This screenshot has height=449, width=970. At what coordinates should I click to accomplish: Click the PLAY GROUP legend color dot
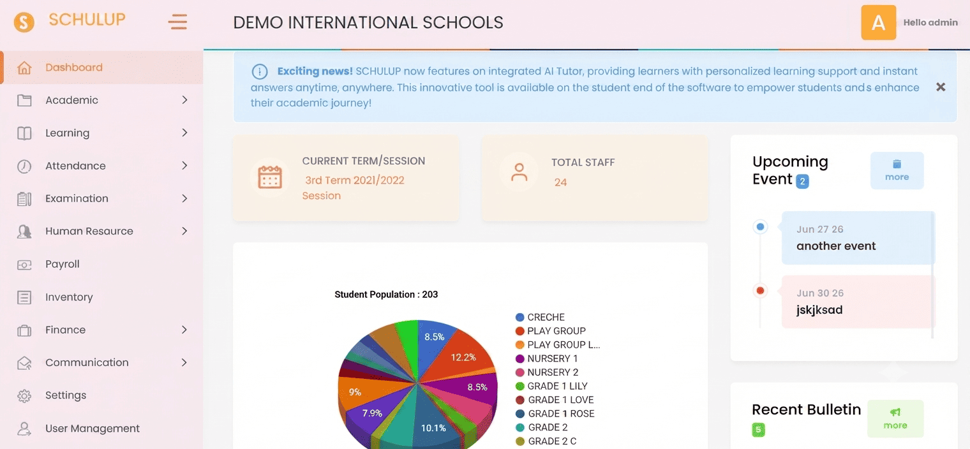[x=519, y=331]
